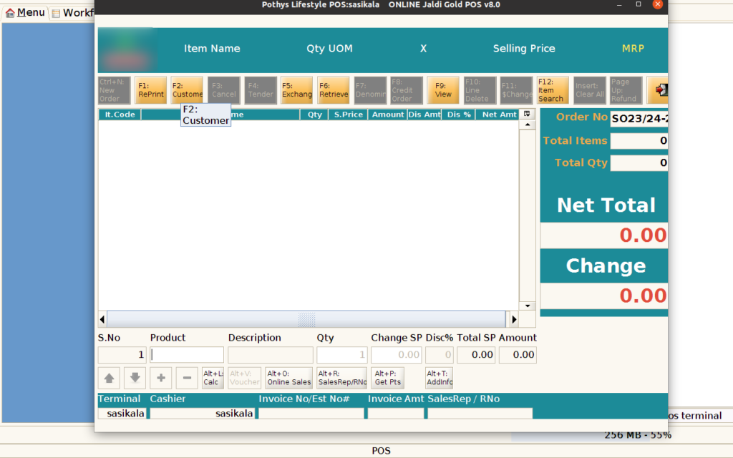The image size is (733, 458).
Task: Click the Qty input field
Action: [x=342, y=355]
